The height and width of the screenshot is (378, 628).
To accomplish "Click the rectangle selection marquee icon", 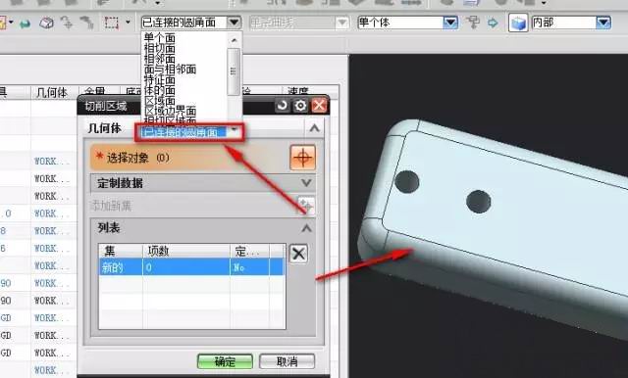I will click(x=111, y=23).
